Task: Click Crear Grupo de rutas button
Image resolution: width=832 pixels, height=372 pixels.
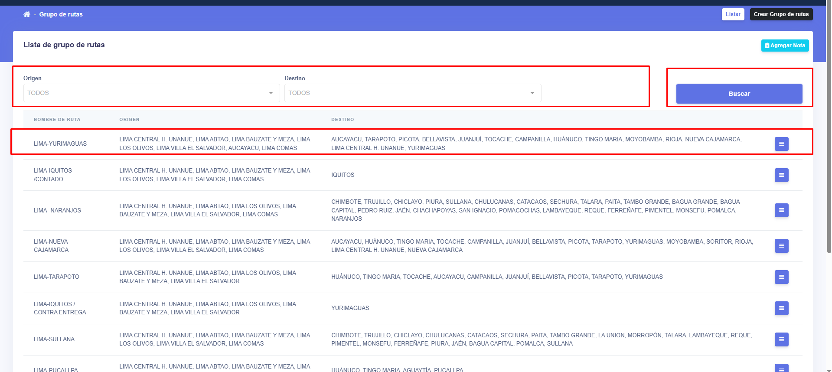Action: tap(781, 14)
